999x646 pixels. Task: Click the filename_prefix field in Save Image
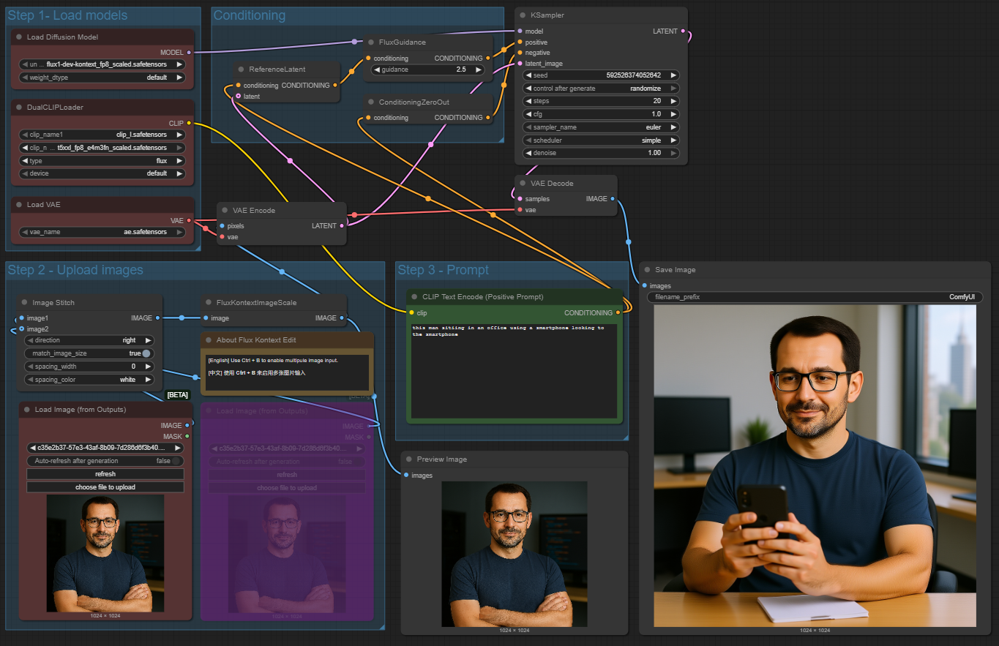tap(815, 298)
